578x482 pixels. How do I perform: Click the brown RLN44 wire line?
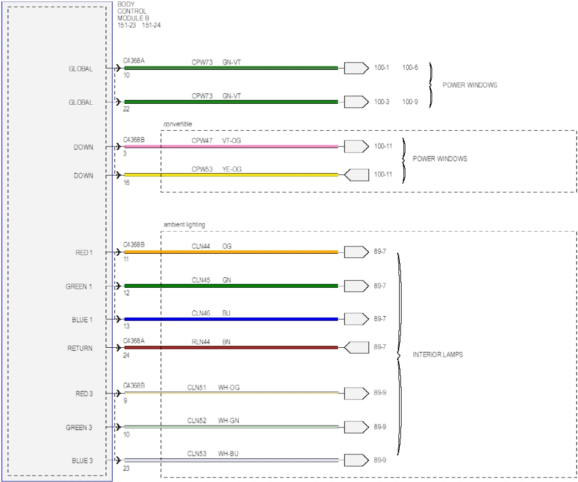(x=231, y=347)
